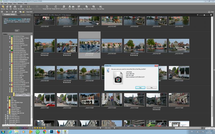
Task: Switch to the Favorite Folders tab
Action: coord(26,14)
